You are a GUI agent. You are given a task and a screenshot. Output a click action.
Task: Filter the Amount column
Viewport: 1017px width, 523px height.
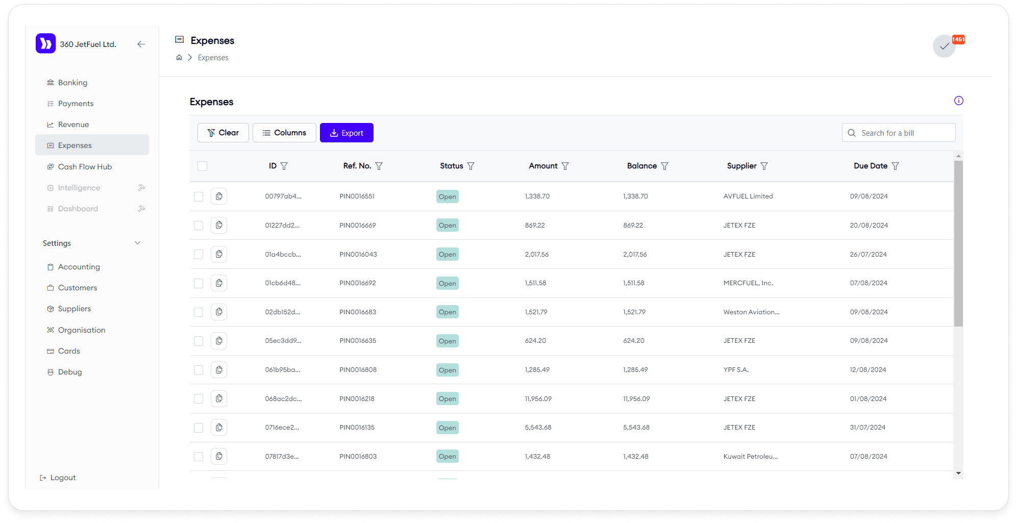click(565, 166)
